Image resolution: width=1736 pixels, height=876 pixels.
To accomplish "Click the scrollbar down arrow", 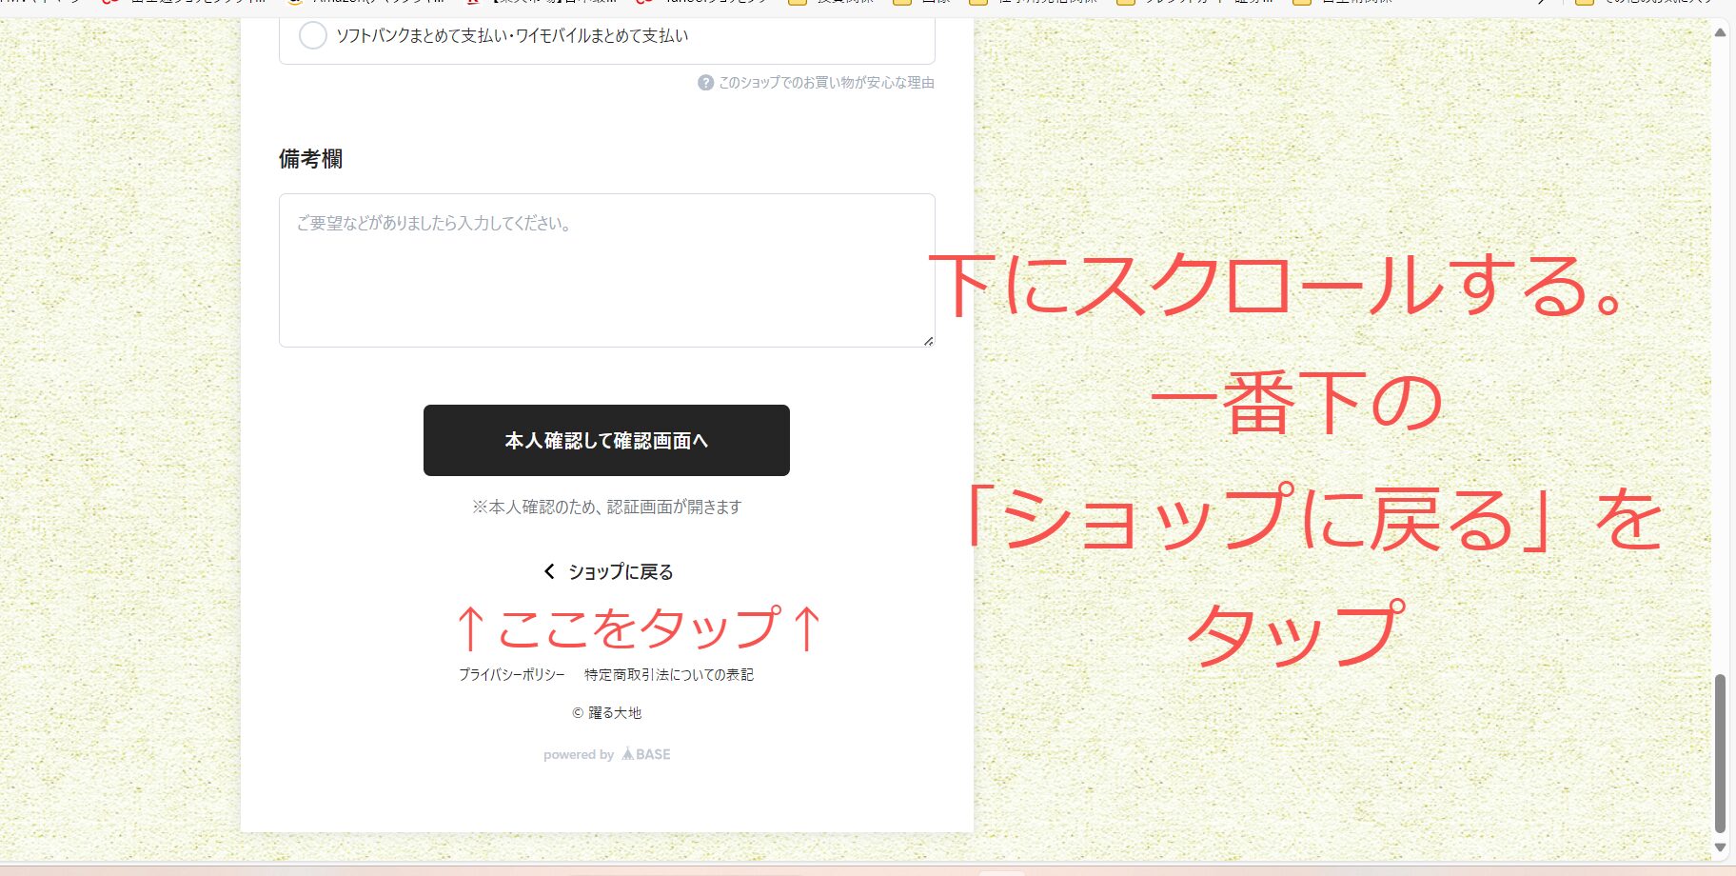I will 1720,846.
